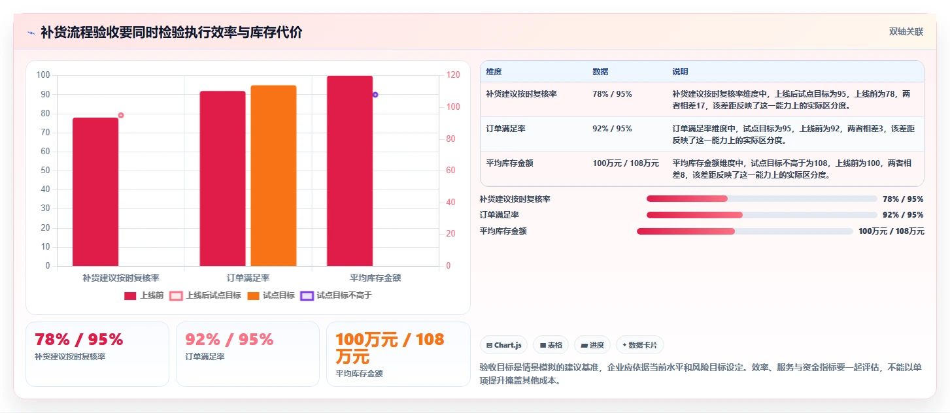950x413 pixels.
Task: Click the red 订单满足率 bar
Action: pyautogui.click(x=222, y=178)
